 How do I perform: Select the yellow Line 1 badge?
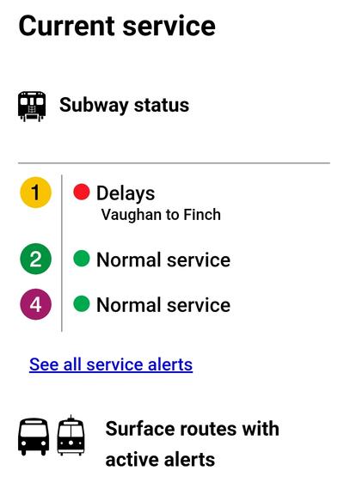[36, 193]
